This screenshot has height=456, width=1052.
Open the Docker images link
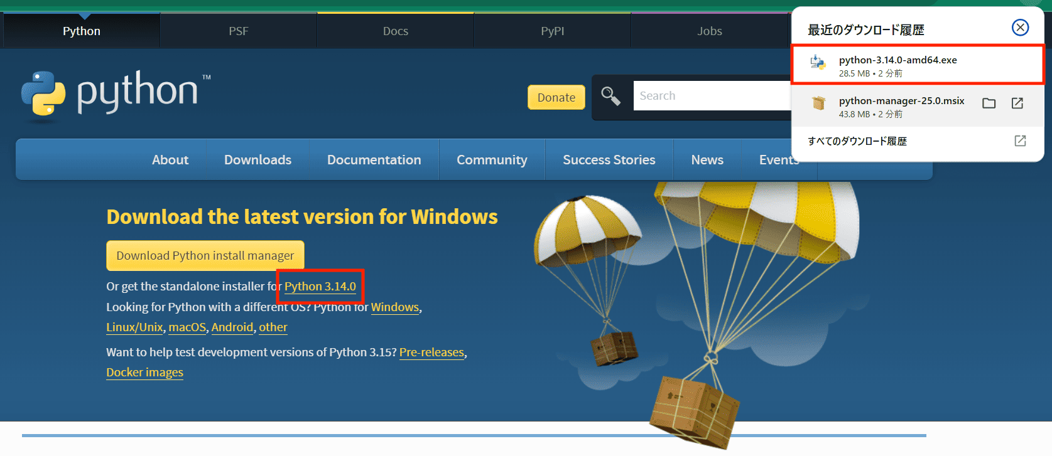[144, 373]
